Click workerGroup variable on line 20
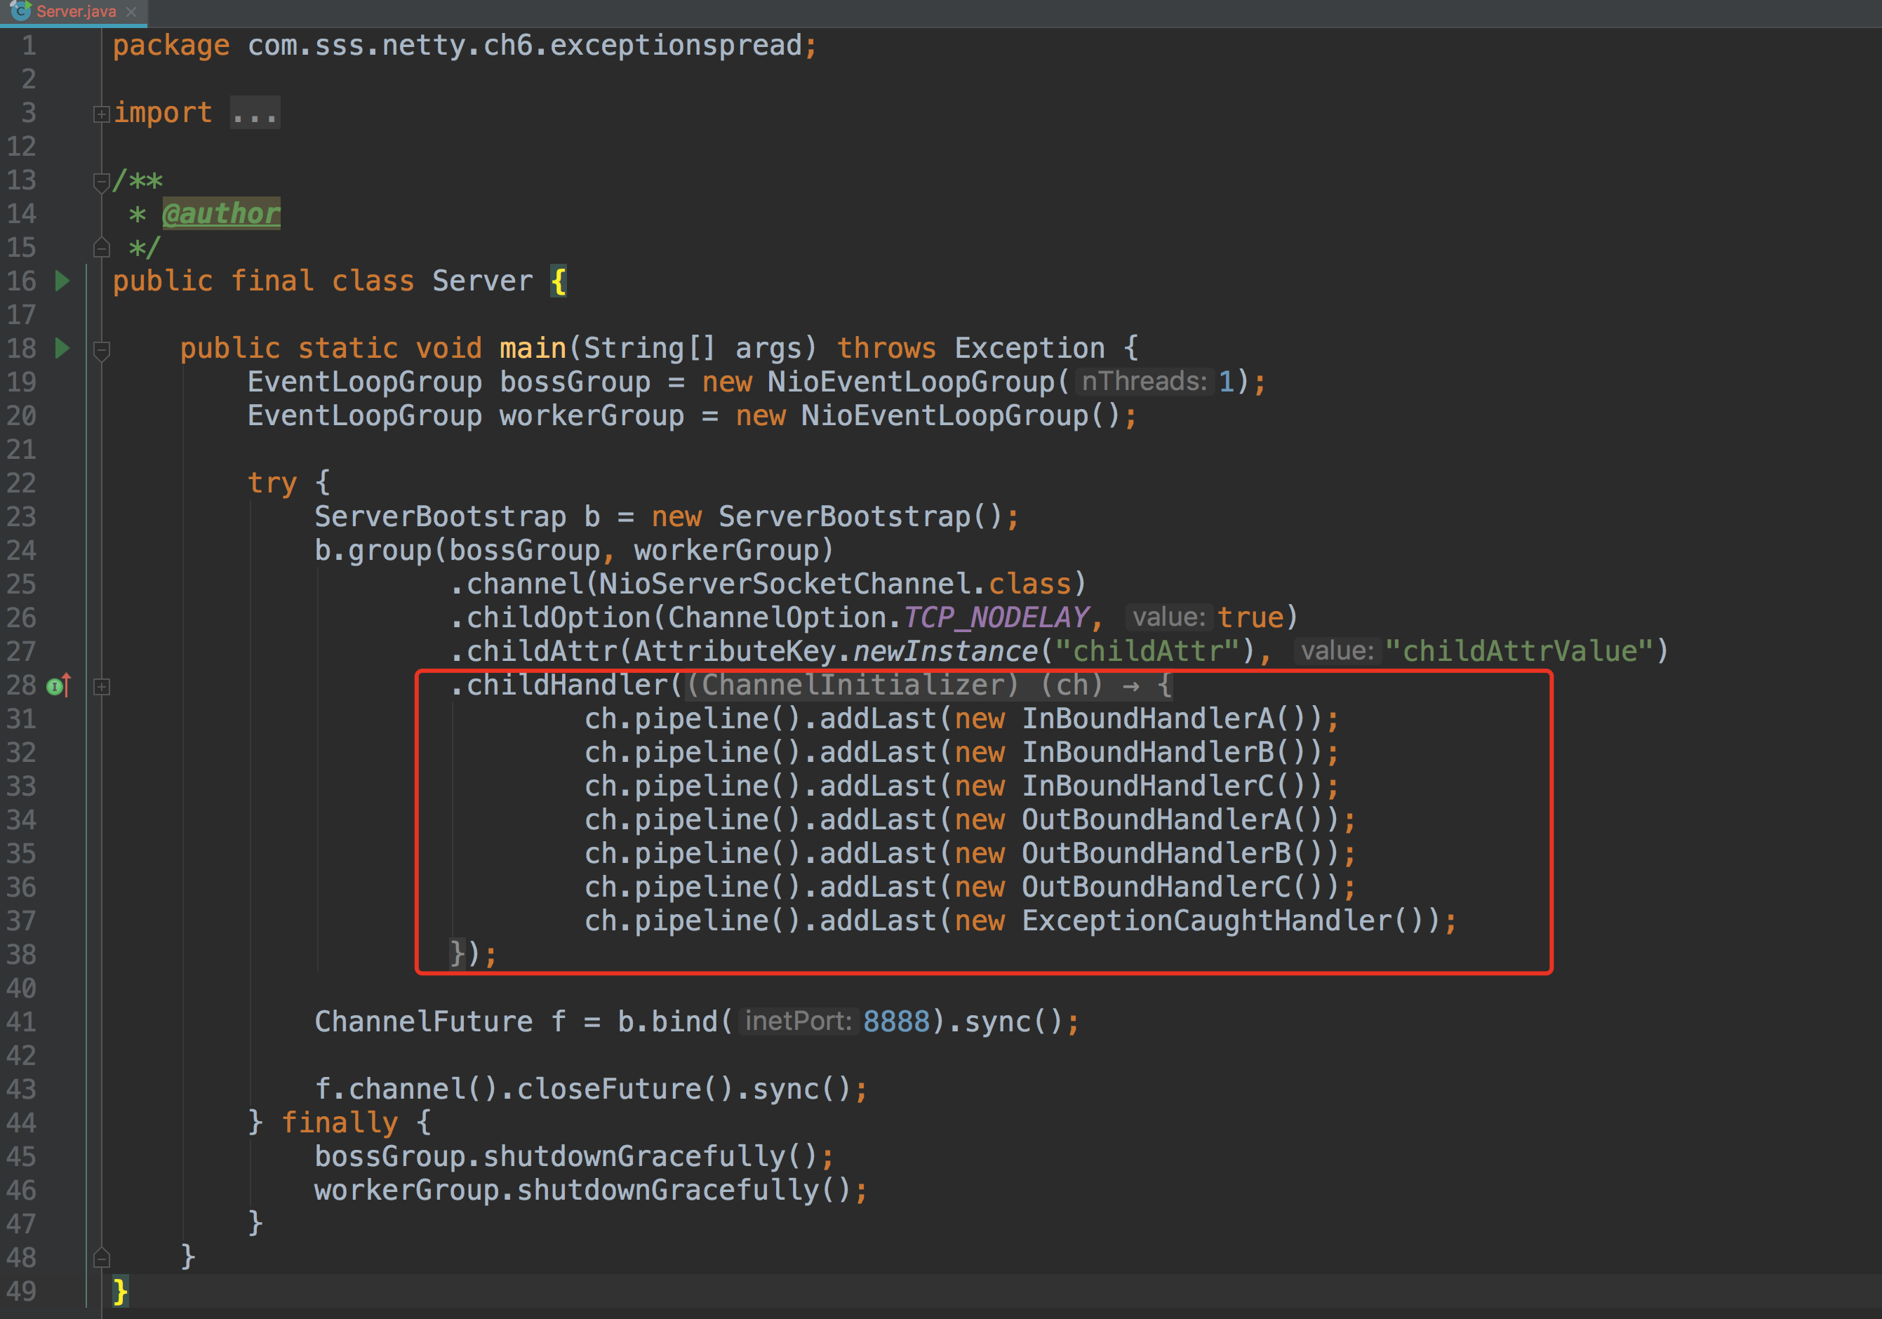This screenshot has height=1319, width=1882. (x=592, y=415)
